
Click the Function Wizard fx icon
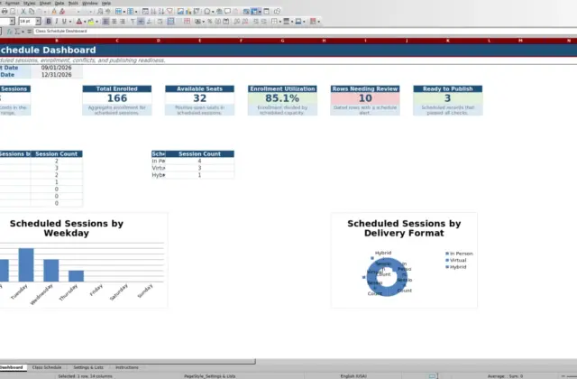pyautogui.click(x=10, y=32)
